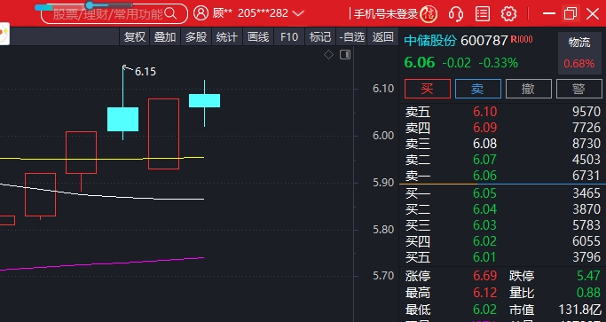Click the stock code 600787
The height and width of the screenshot is (322, 606).
[x=484, y=40]
